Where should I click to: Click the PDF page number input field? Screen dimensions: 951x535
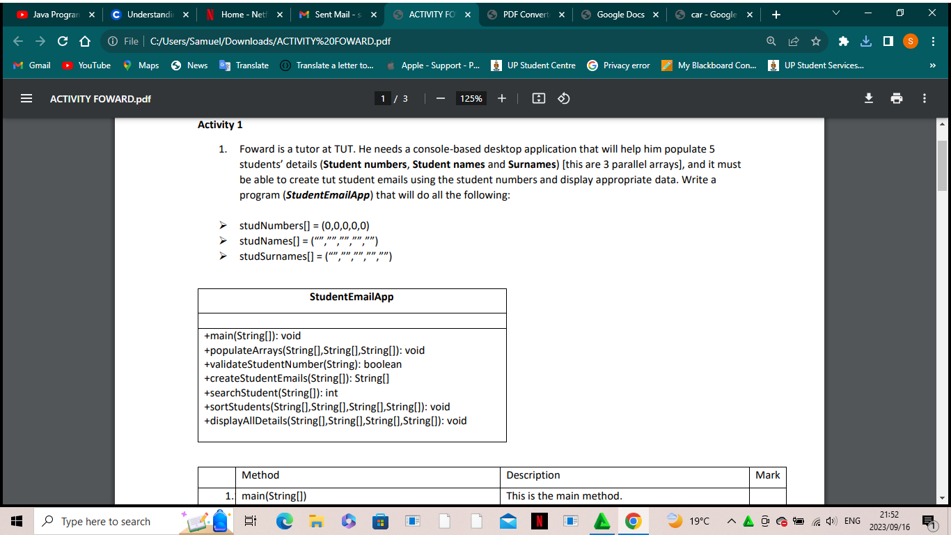383,98
